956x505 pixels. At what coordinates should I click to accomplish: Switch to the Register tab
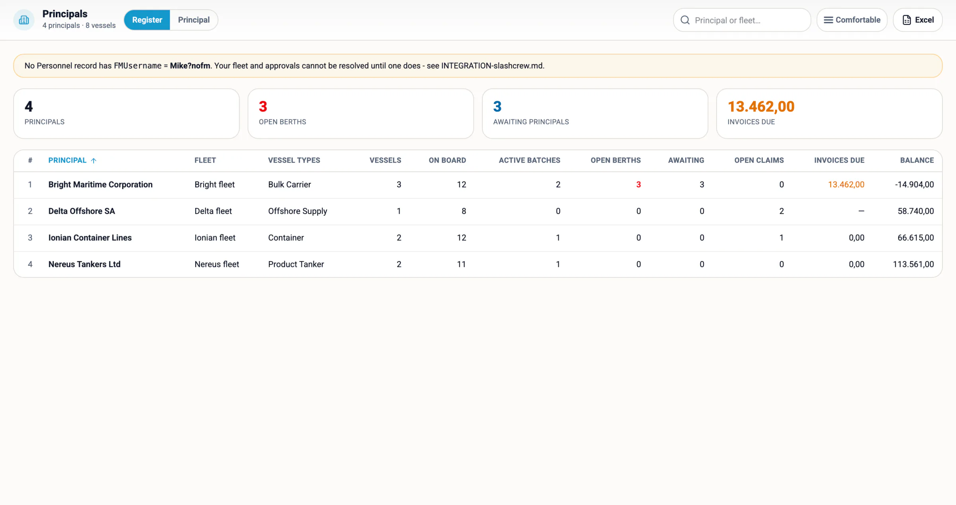[x=147, y=20]
